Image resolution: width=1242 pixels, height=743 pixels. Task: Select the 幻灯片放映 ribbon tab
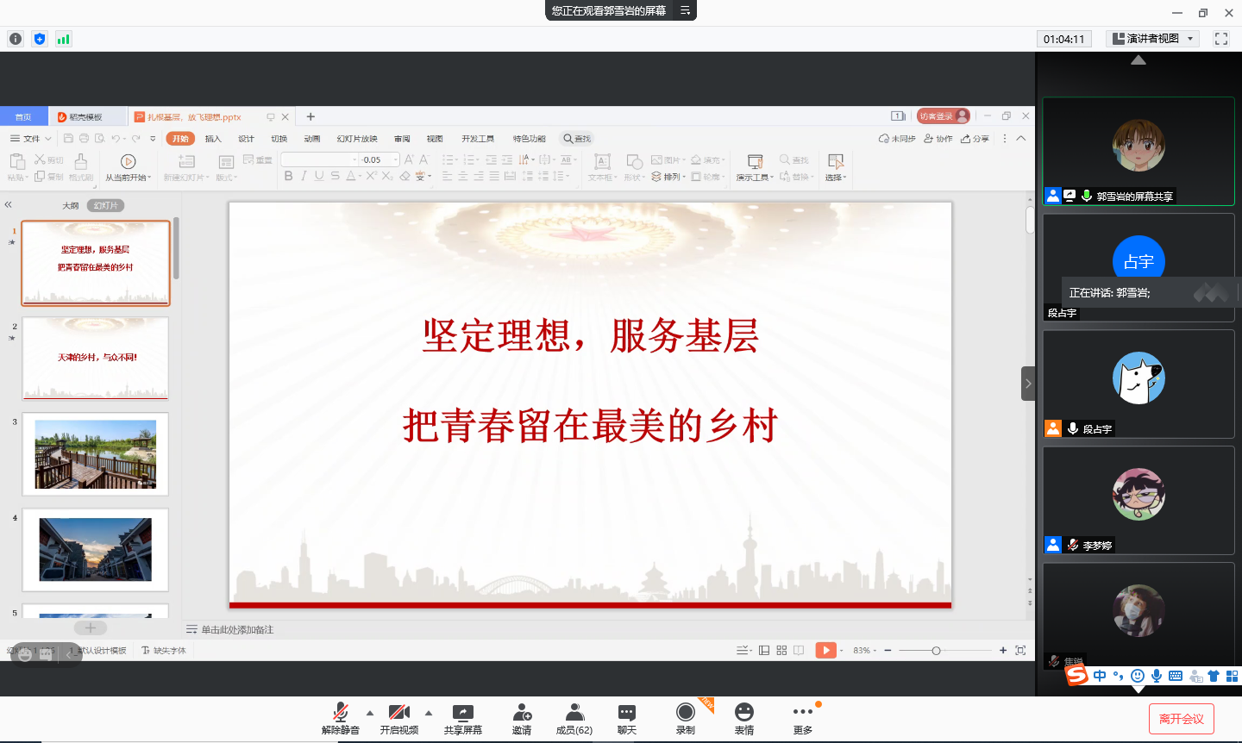click(357, 139)
